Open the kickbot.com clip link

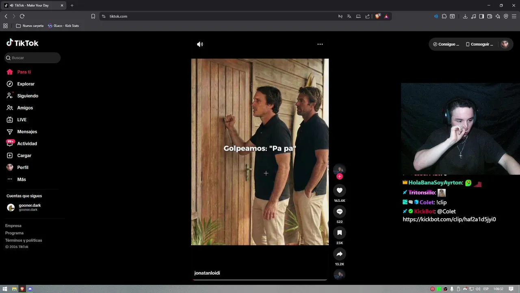(x=449, y=219)
